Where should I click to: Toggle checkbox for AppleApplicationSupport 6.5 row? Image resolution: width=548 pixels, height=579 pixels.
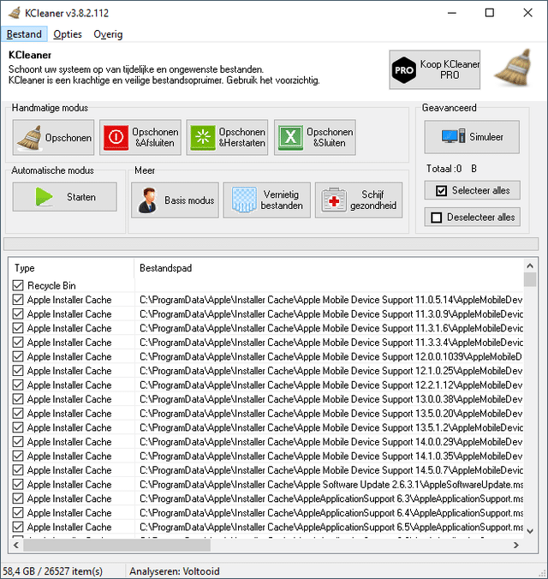(x=18, y=527)
